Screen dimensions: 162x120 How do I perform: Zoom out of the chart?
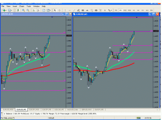coord(28,10)
